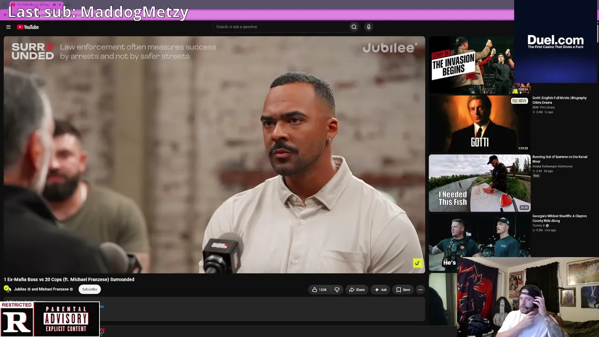Open 'Gotti | English Full Movie' title link
Screen dimensions: 599x337
[x=559, y=100]
